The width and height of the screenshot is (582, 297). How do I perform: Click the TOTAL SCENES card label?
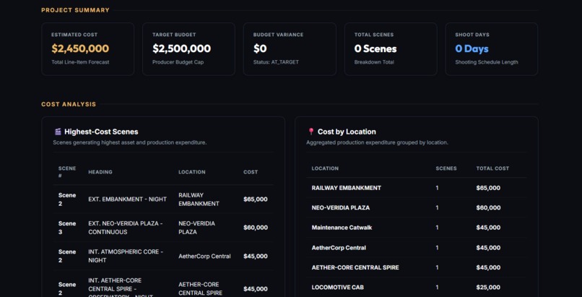tap(374, 35)
